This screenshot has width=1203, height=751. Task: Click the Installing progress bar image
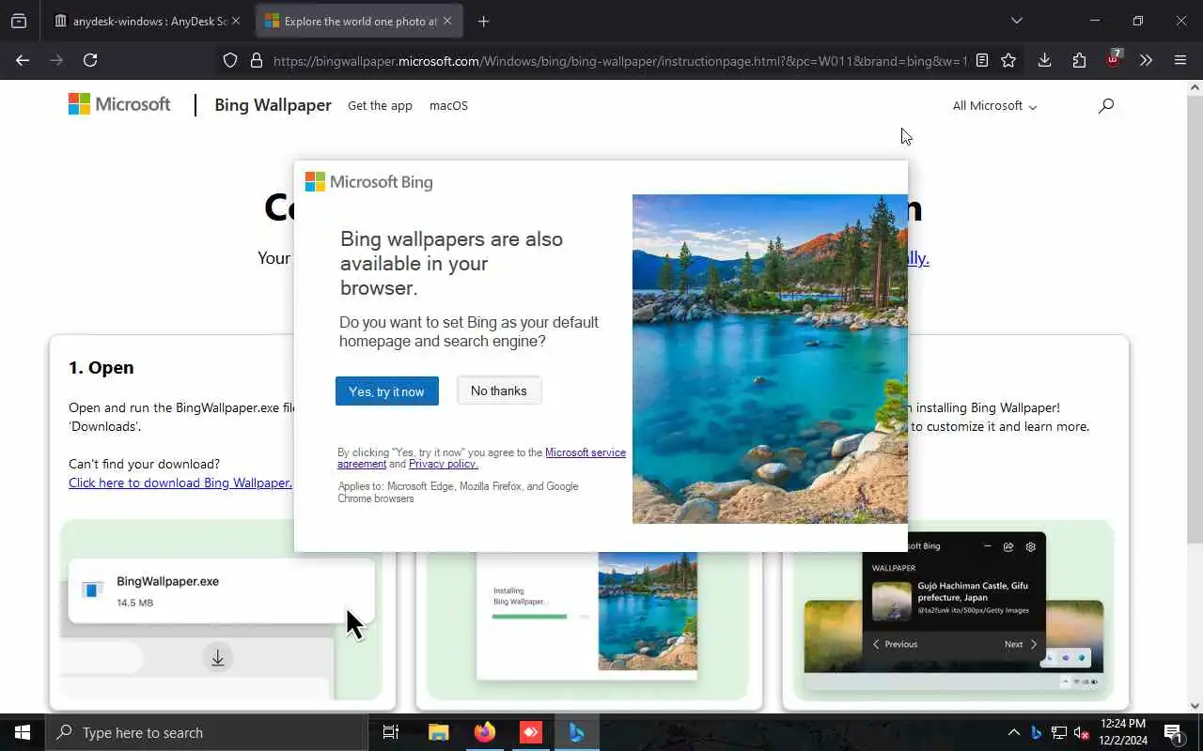pos(540,617)
